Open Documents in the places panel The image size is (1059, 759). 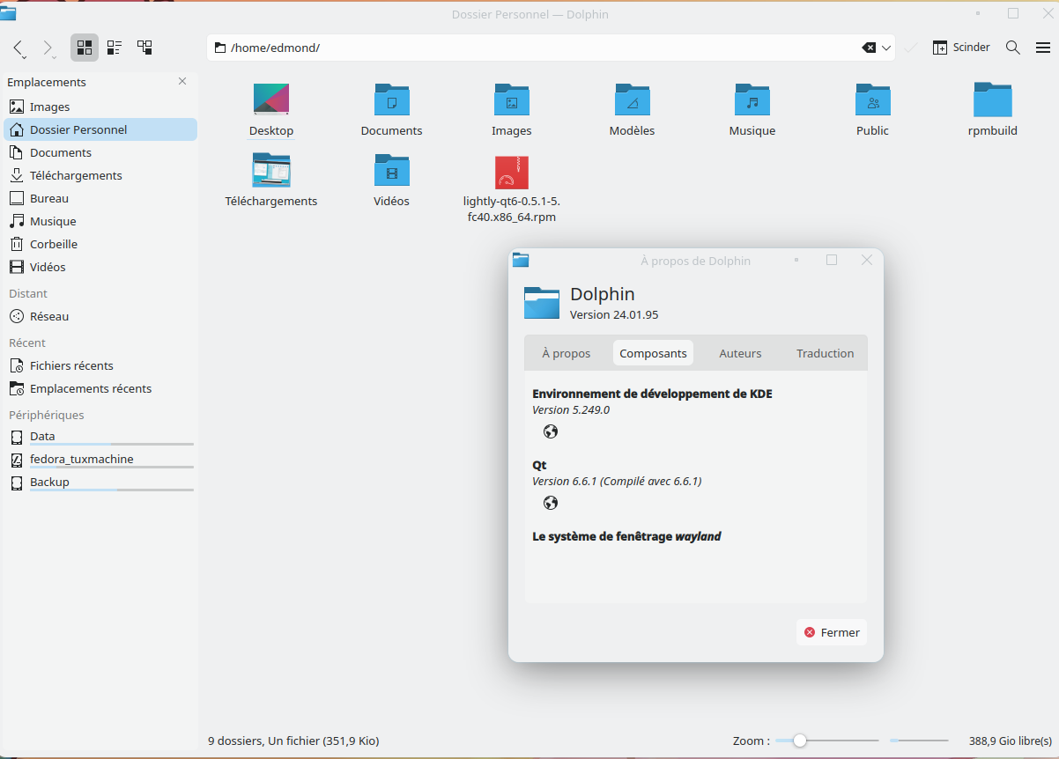[x=100, y=152]
